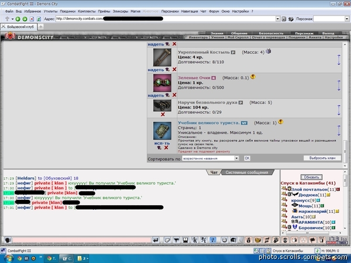Click надеть under Зеленые Очки

pyautogui.click(x=156, y=95)
